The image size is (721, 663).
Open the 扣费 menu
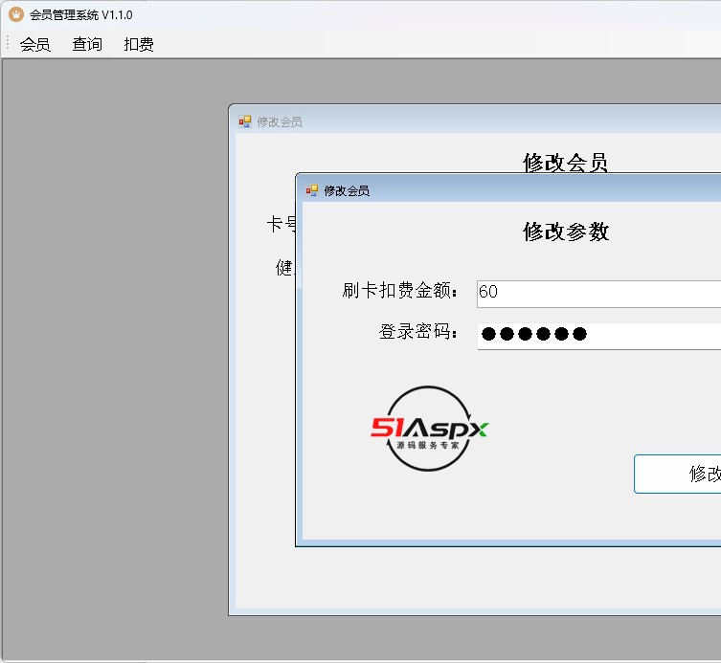click(x=139, y=44)
